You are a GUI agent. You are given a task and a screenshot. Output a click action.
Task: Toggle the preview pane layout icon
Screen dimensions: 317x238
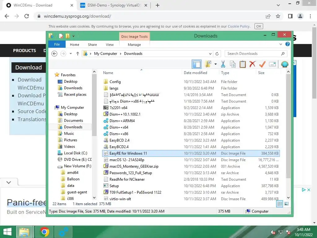197,64
